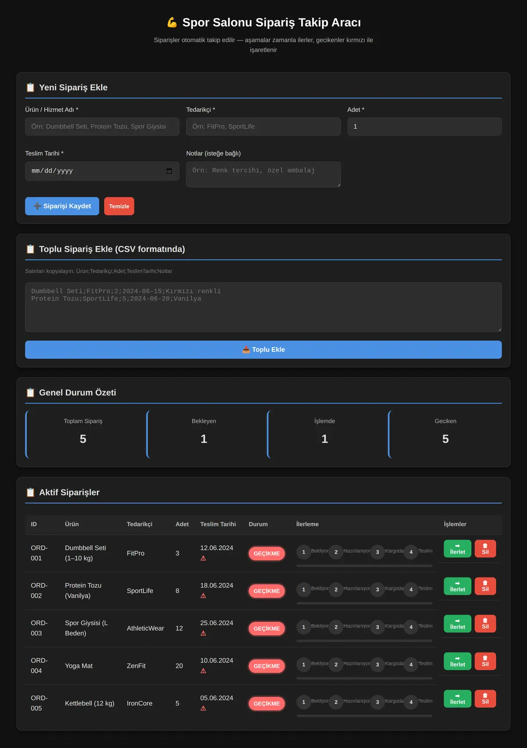Click the İşlemde summary card
The height and width of the screenshot is (748, 527).
pos(325,434)
